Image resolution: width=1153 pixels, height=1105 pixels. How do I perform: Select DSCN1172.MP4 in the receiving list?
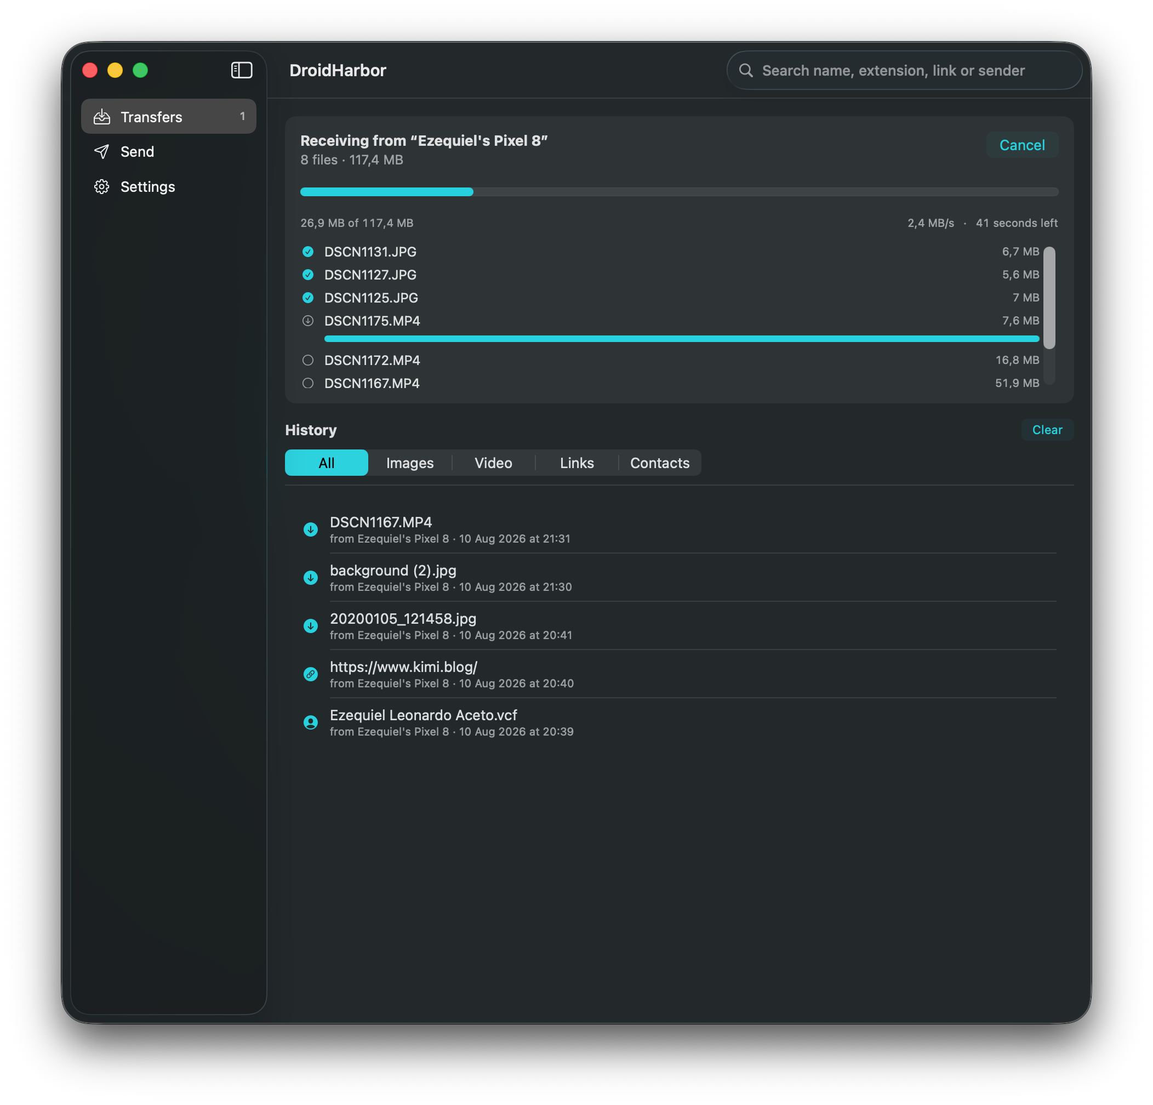(x=670, y=360)
